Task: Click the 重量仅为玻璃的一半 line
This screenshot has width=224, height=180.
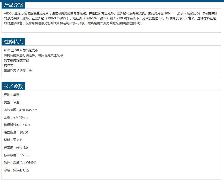Action: [18, 70]
